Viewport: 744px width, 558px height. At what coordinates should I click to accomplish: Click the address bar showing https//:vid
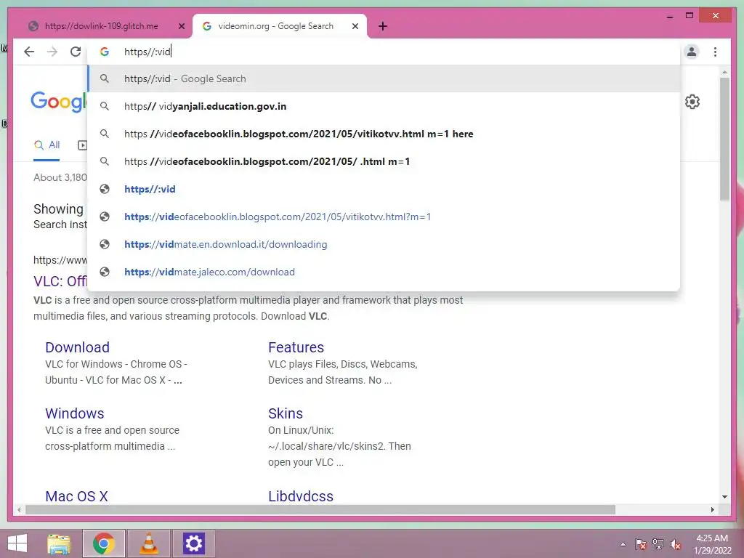(384, 52)
